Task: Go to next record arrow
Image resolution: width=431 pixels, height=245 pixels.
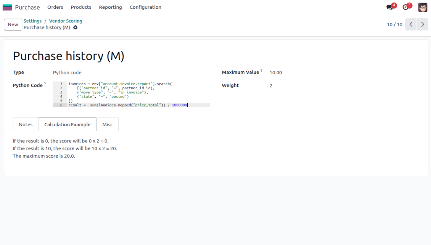Action: pyautogui.click(x=422, y=24)
